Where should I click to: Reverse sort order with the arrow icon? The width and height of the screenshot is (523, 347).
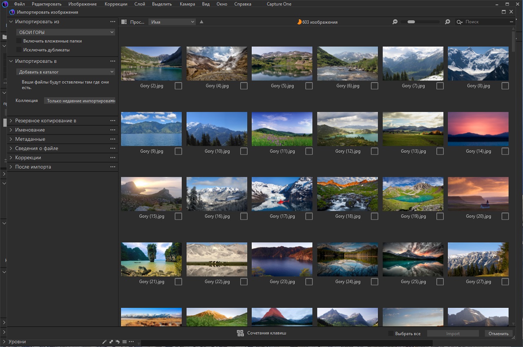[201, 22]
